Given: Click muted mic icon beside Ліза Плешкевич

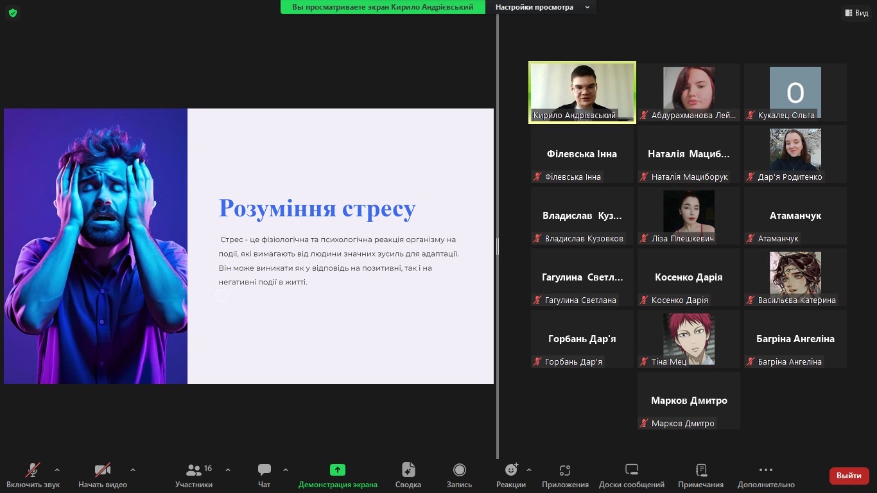Looking at the screenshot, I should 644,239.
